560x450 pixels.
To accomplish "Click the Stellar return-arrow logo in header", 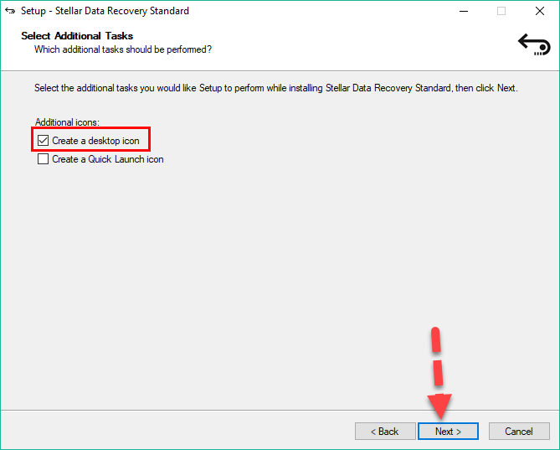I will 533,43.
